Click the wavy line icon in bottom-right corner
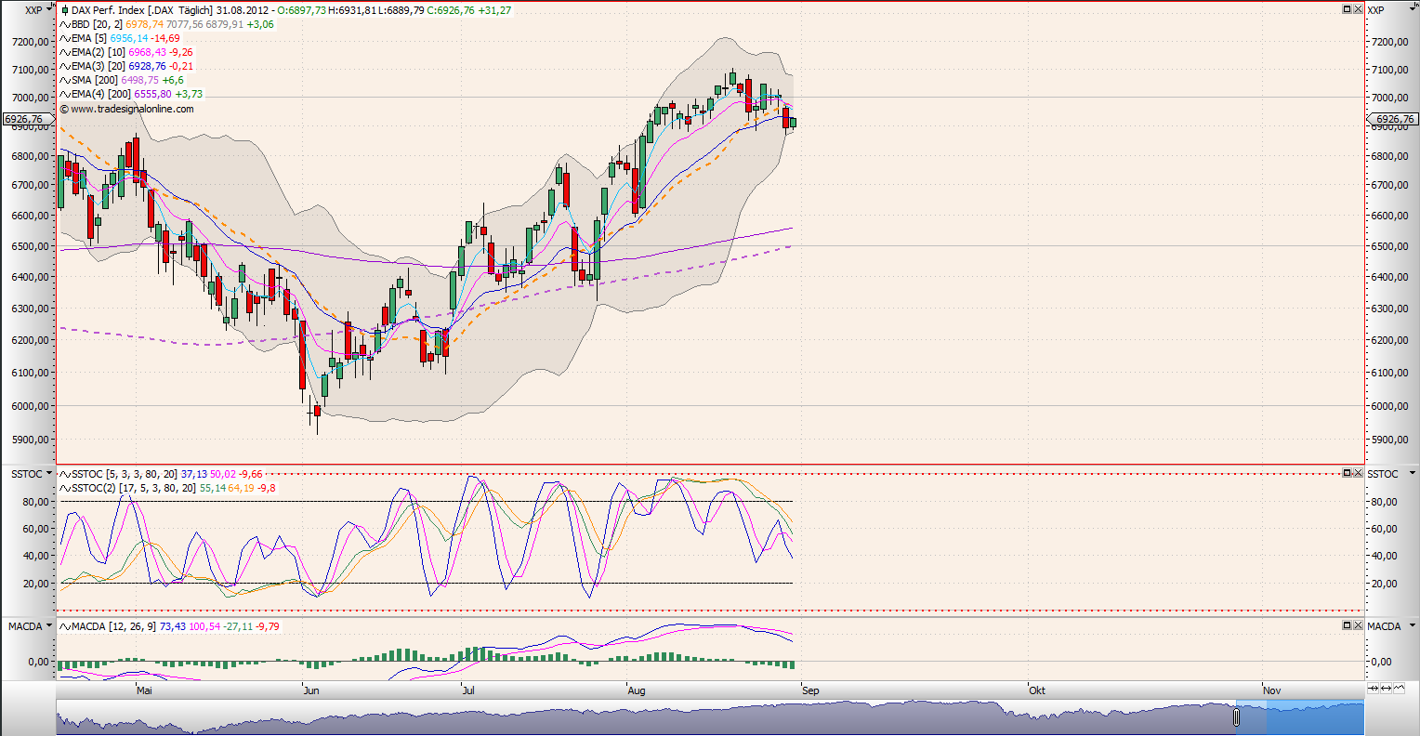Viewport: 1420px width, 736px height. [x=1399, y=689]
